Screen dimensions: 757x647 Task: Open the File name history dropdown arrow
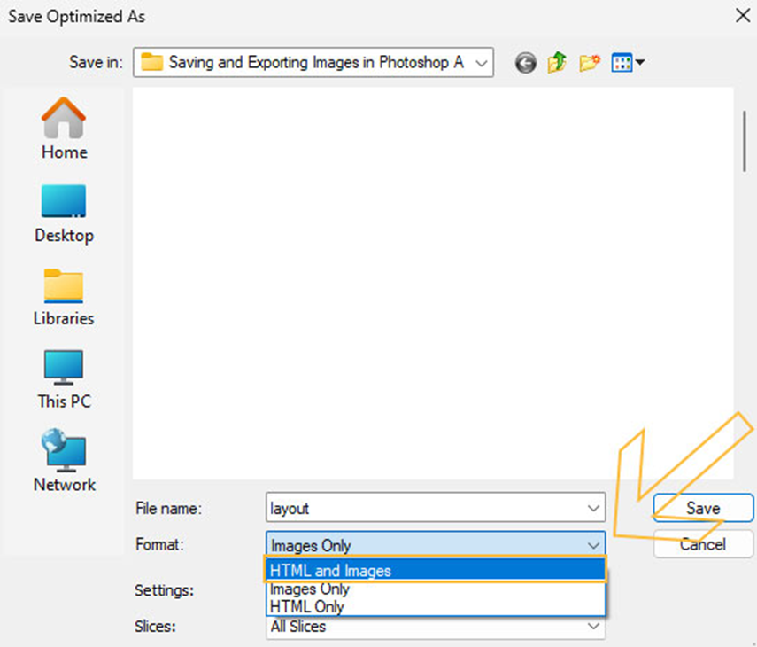pyautogui.click(x=593, y=509)
